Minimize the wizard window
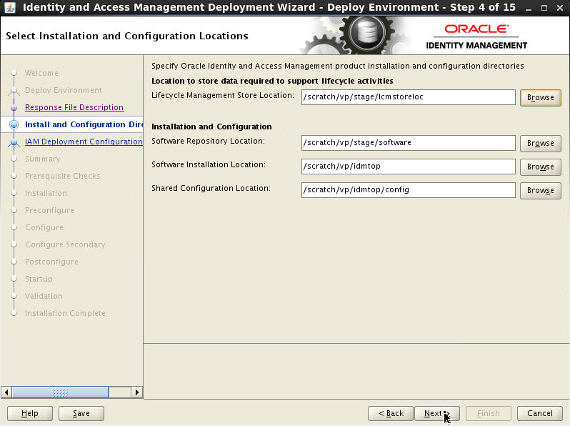Screen dimensions: 570x426 click(x=529, y=8)
